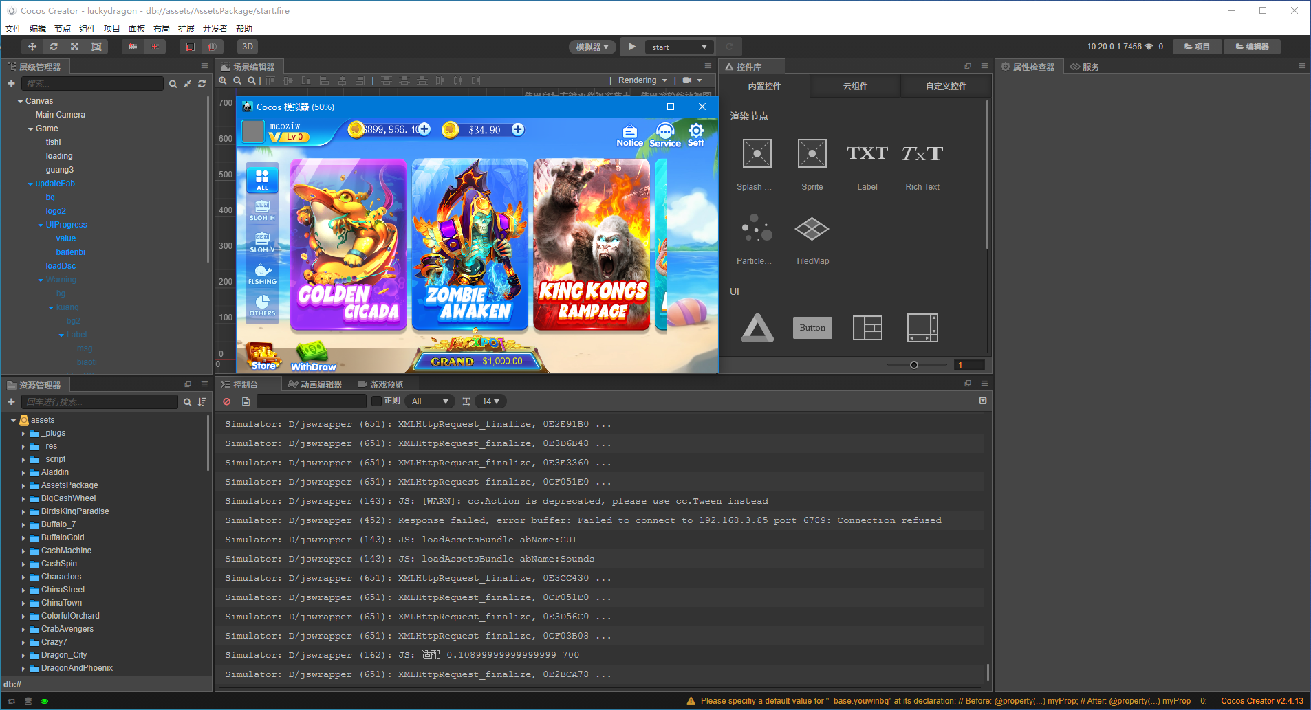This screenshot has width=1311, height=710.
Task: Select the Rect transform tool
Action: (96, 47)
